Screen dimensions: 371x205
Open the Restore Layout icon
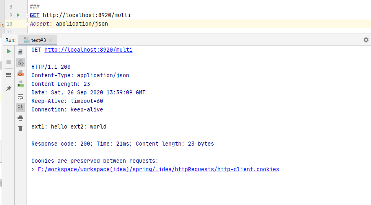[x=9, y=75]
